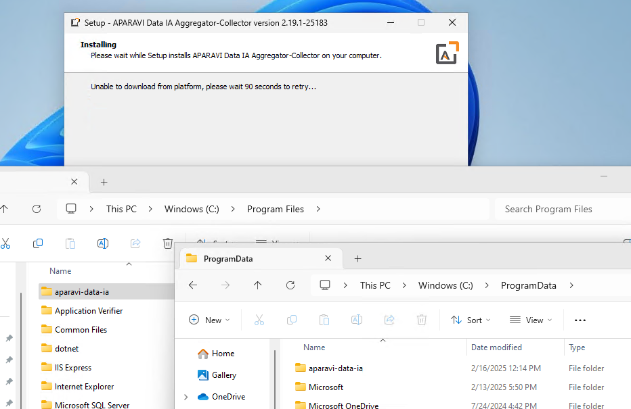Sort by Type column in ProgramData

(577, 347)
